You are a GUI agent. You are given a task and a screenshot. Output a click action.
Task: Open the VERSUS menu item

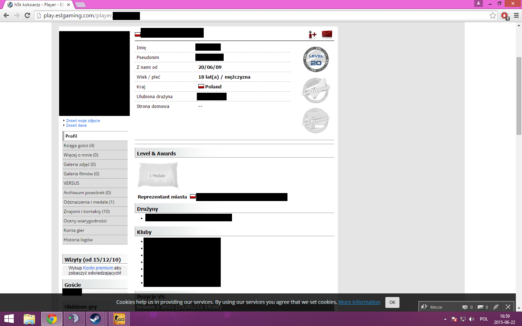pyautogui.click(x=95, y=183)
